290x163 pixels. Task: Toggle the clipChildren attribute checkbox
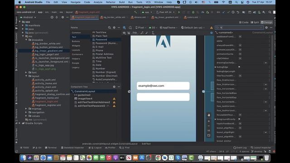[240, 58]
